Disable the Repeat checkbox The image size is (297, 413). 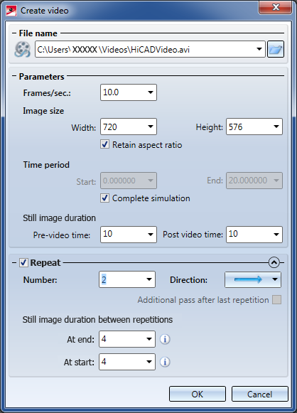[x=23, y=262]
